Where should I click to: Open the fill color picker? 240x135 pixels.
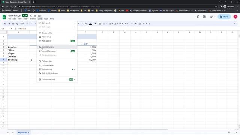(95, 24)
